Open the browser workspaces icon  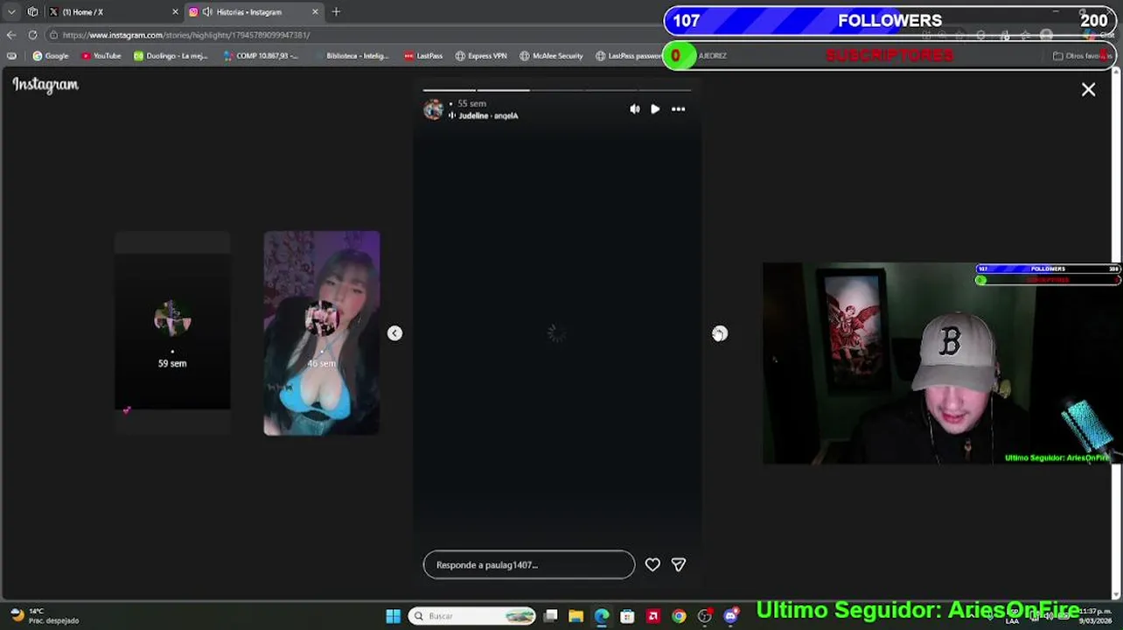point(32,12)
